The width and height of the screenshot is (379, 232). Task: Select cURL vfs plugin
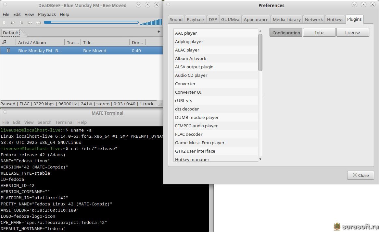(216, 100)
